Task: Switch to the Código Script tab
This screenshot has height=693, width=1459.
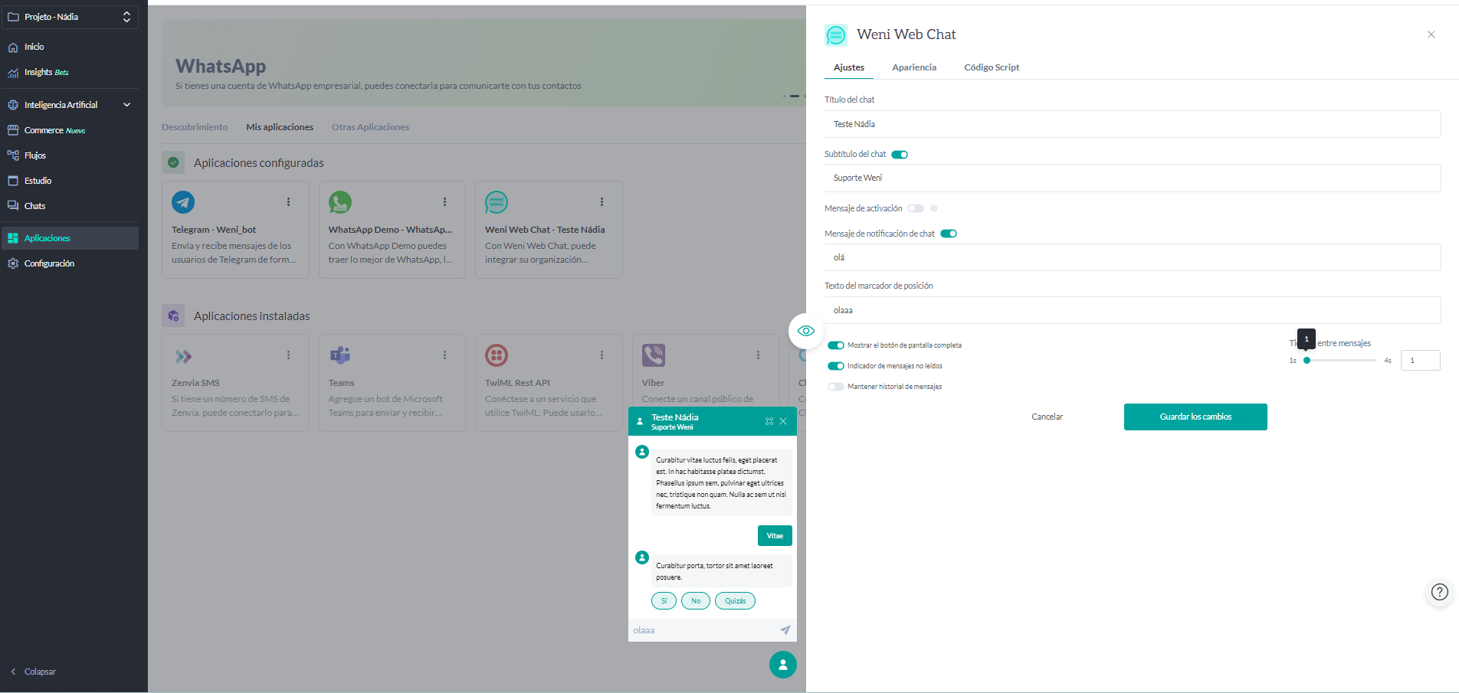Action: (992, 67)
